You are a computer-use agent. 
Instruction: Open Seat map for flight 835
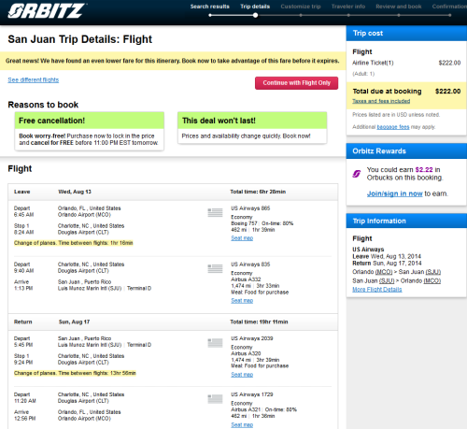pyautogui.click(x=242, y=300)
